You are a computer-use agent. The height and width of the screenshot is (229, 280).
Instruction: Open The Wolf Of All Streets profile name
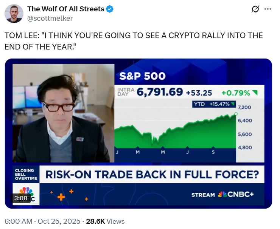coord(65,9)
